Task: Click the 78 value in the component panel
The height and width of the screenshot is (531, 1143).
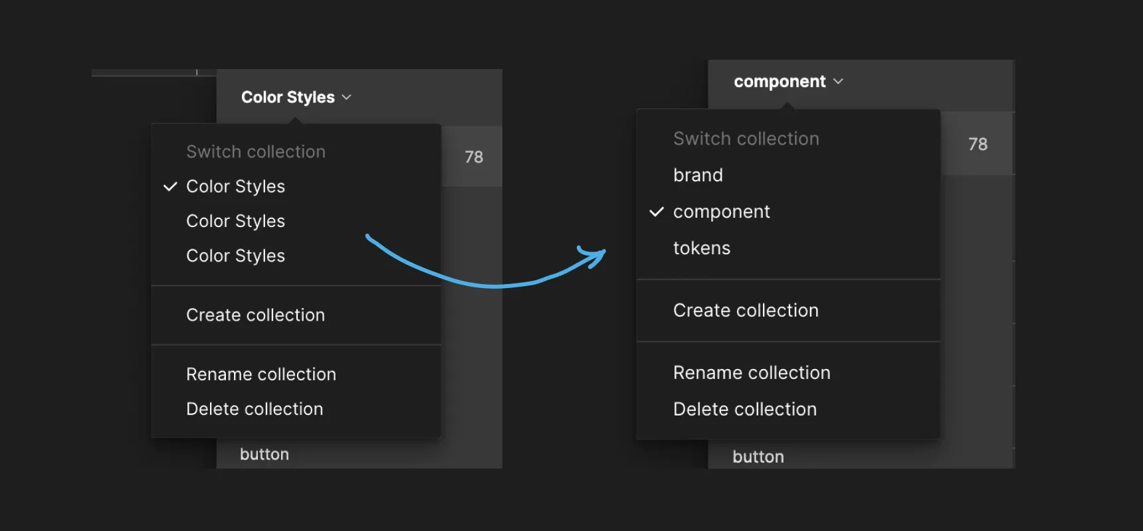Action: (x=978, y=144)
